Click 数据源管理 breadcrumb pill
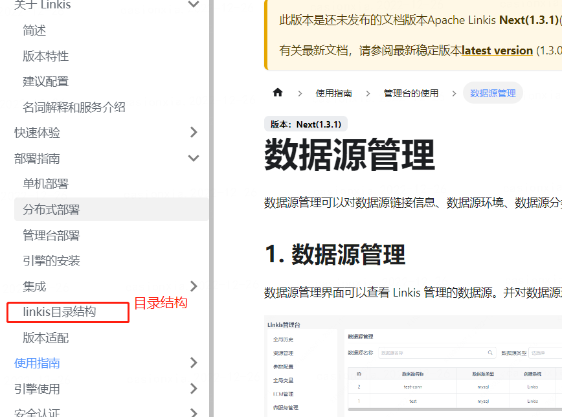Image resolution: width=562 pixels, height=417 pixels. pos(493,93)
